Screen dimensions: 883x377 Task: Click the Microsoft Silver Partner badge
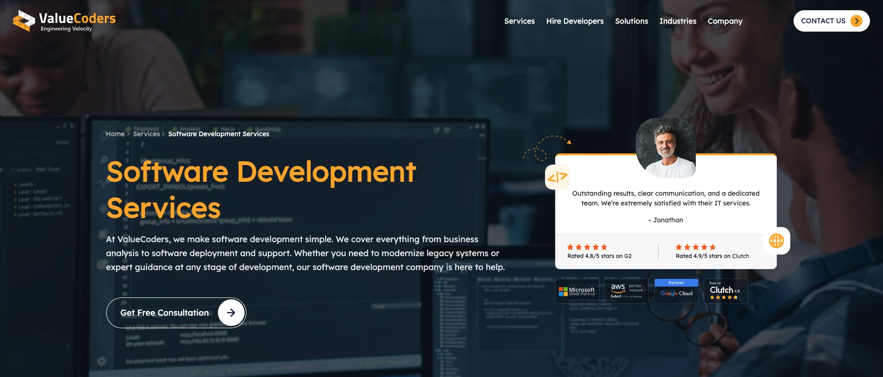click(x=577, y=291)
